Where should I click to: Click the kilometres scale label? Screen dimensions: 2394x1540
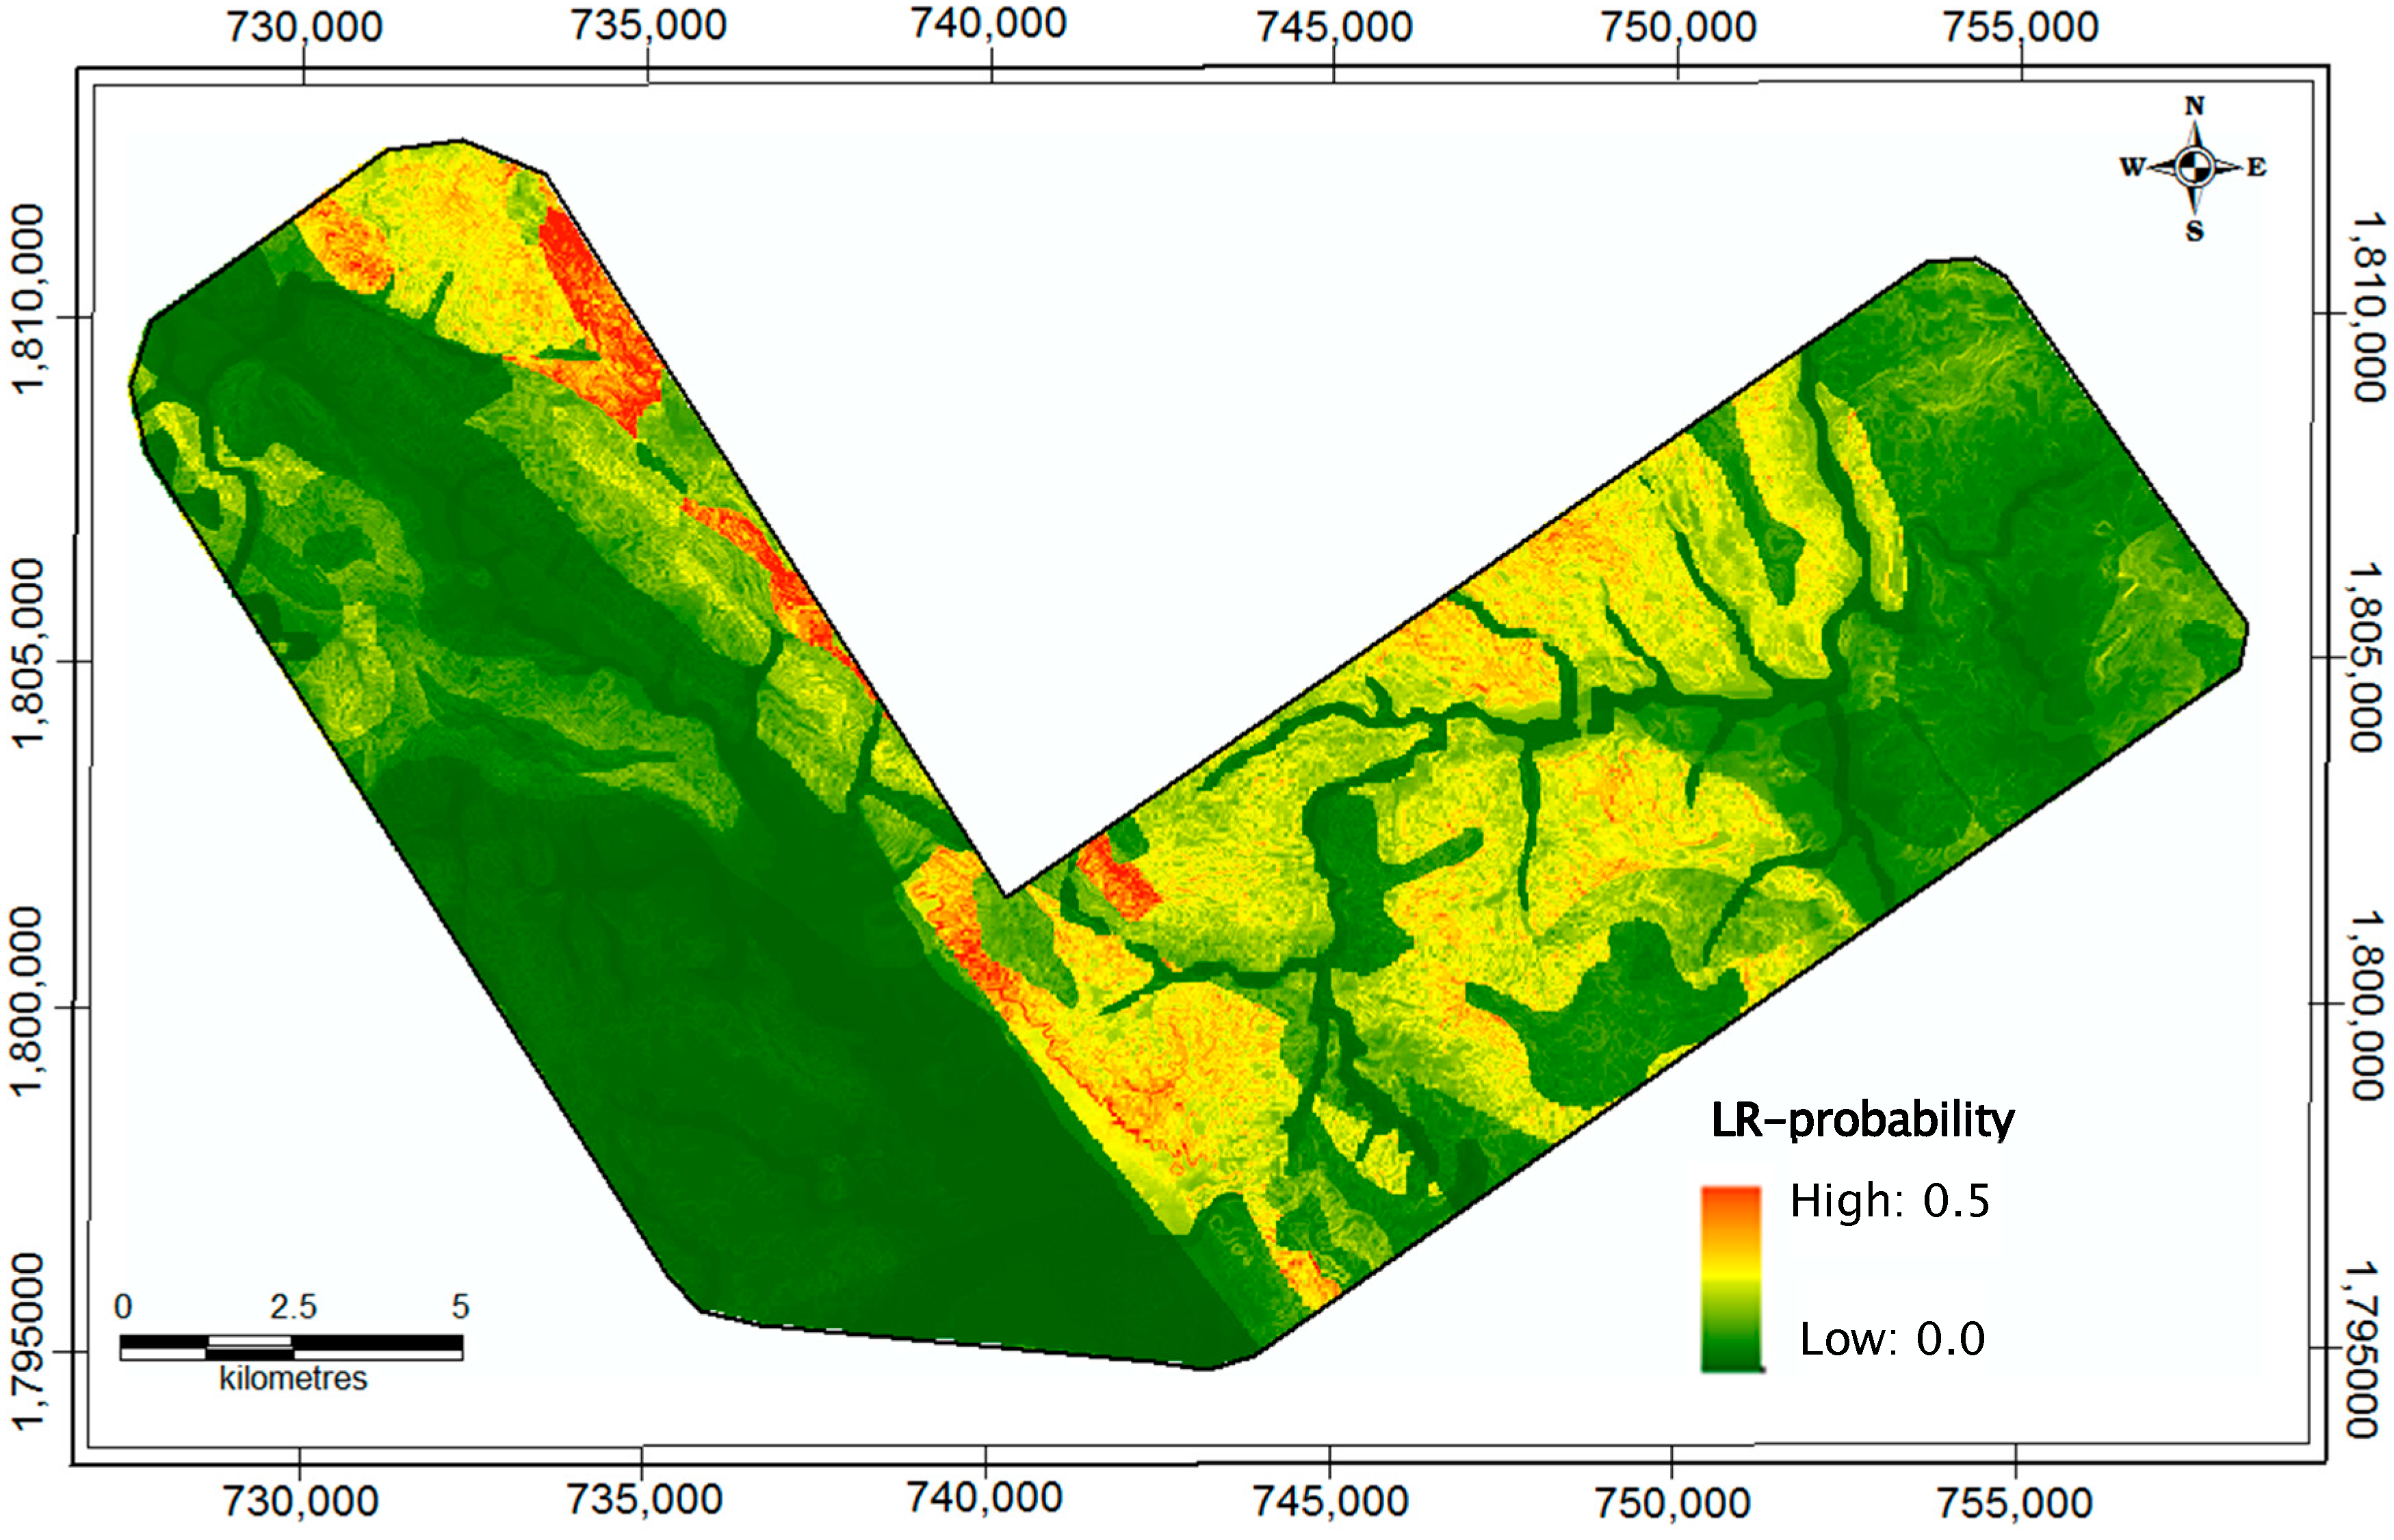coord(293,1379)
